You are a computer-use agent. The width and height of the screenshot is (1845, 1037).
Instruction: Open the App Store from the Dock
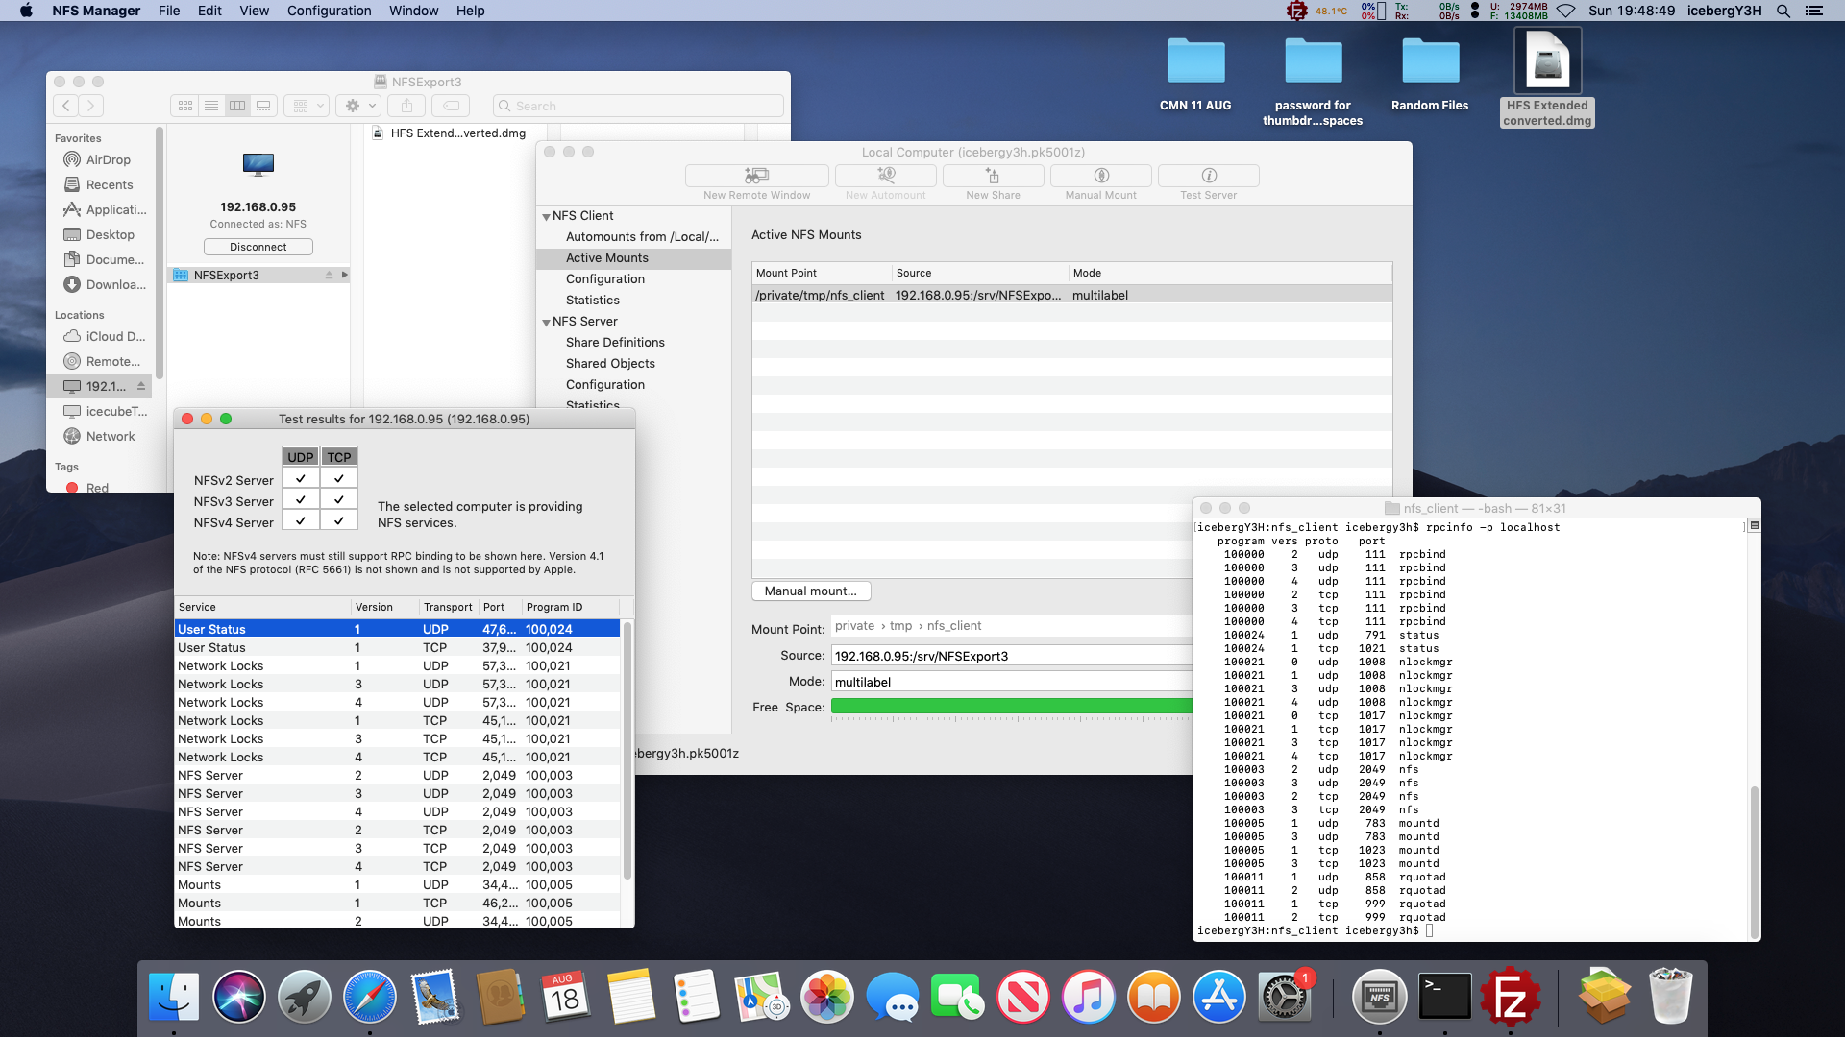1218,996
